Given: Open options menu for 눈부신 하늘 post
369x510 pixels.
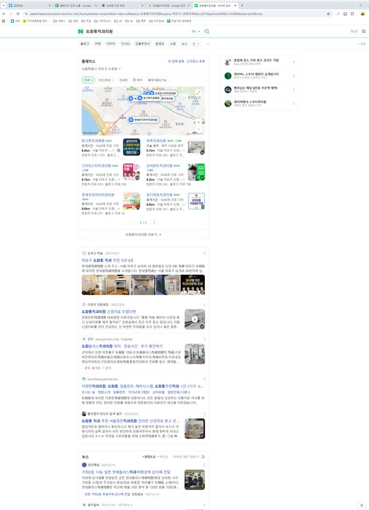Looking at the screenshot, I should click(204, 253).
